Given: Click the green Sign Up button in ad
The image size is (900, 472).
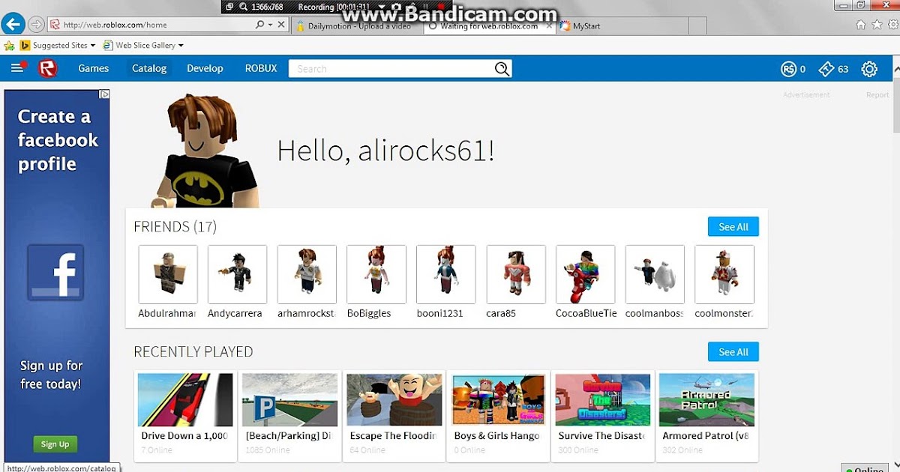Looking at the screenshot, I should [55, 444].
